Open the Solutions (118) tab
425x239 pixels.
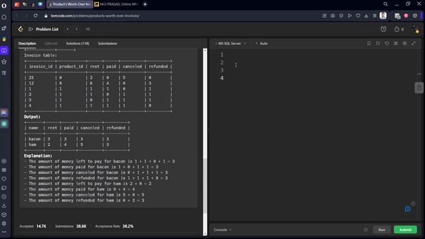click(78, 43)
